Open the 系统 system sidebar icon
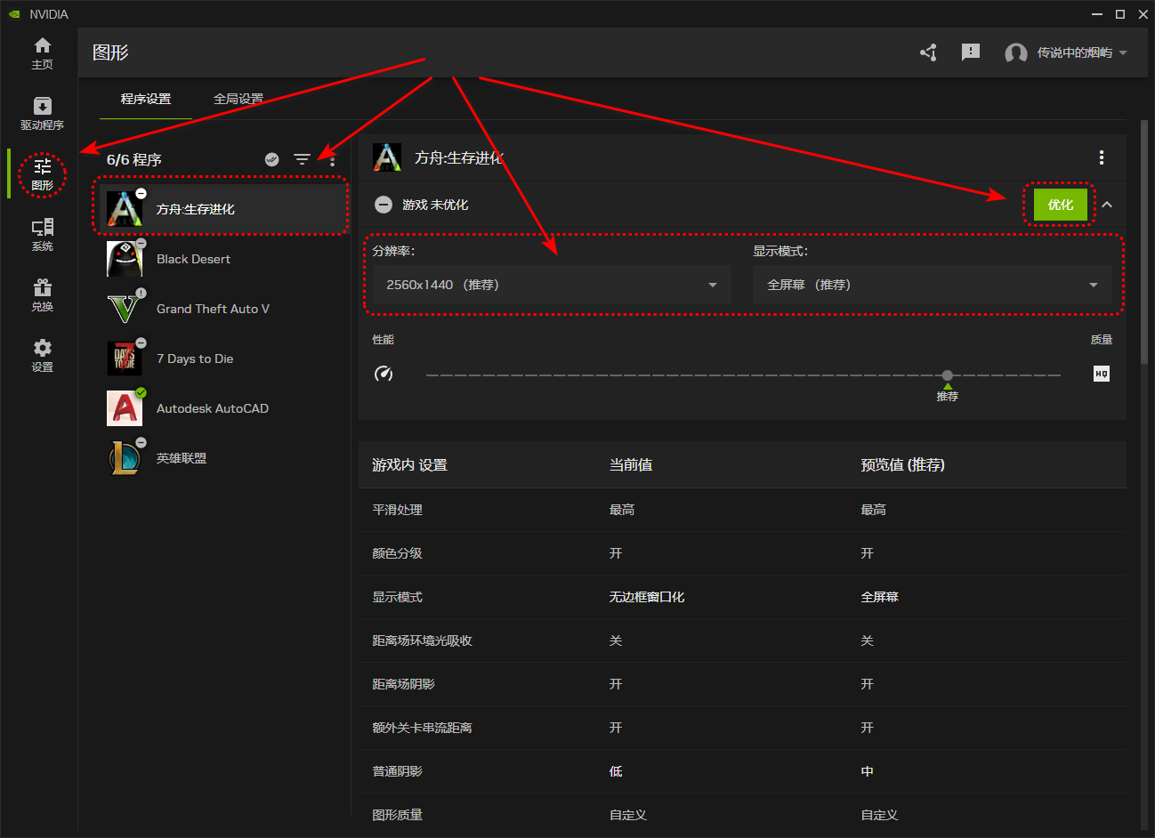 click(x=42, y=235)
